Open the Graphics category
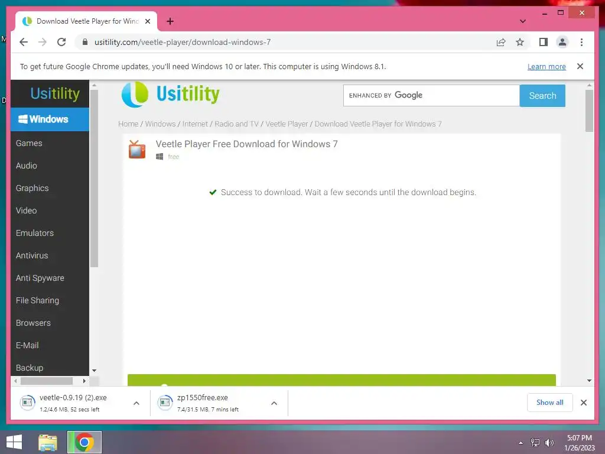The height and width of the screenshot is (454, 605). [x=32, y=188]
